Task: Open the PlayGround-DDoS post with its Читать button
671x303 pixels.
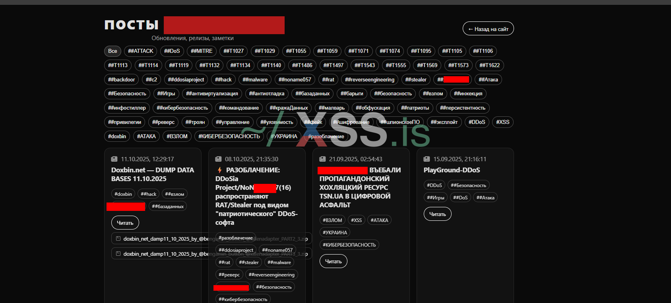Action: (438, 214)
